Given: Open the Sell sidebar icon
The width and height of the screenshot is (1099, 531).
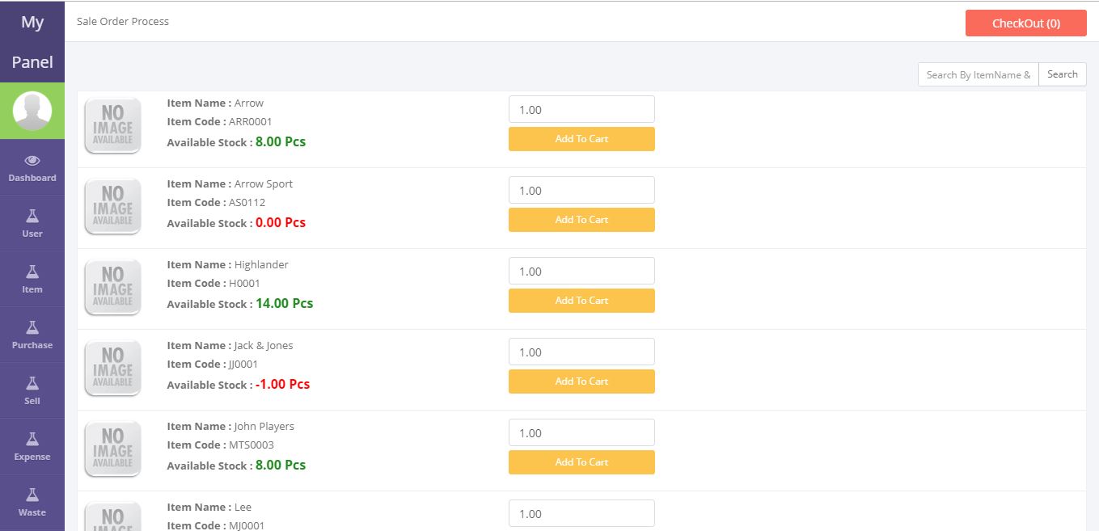Looking at the screenshot, I should click(32, 384).
